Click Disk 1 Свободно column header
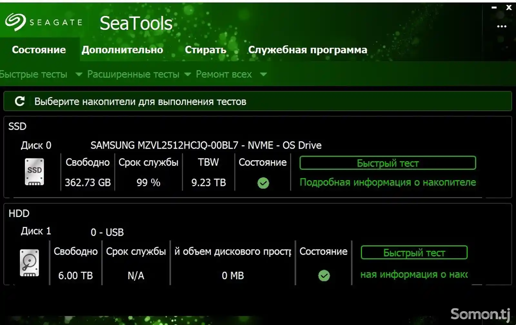Viewport: 516px width, 325px height. (76, 251)
